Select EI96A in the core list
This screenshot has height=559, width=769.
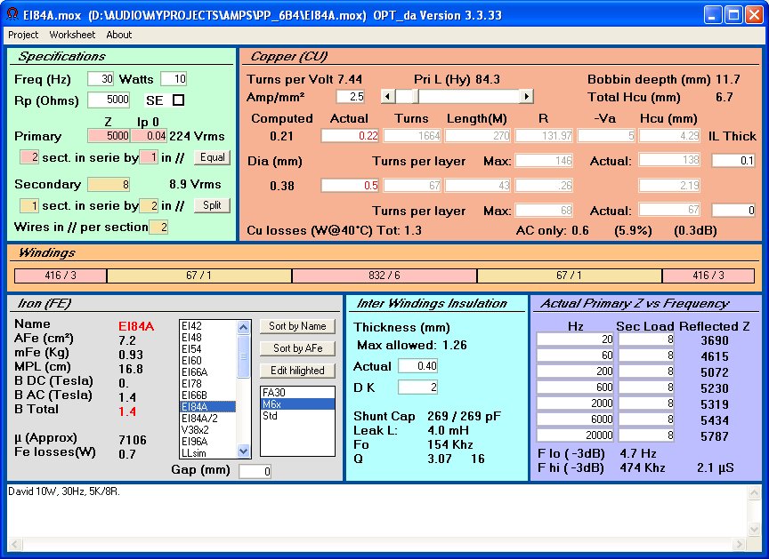[x=208, y=442]
